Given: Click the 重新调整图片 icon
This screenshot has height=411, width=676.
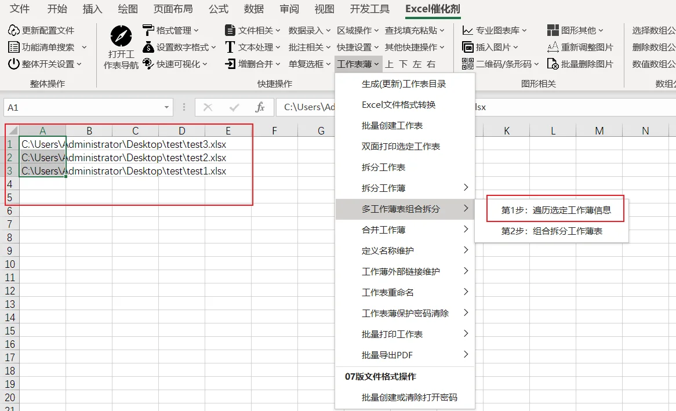Looking at the screenshot, I should (553, 47).
